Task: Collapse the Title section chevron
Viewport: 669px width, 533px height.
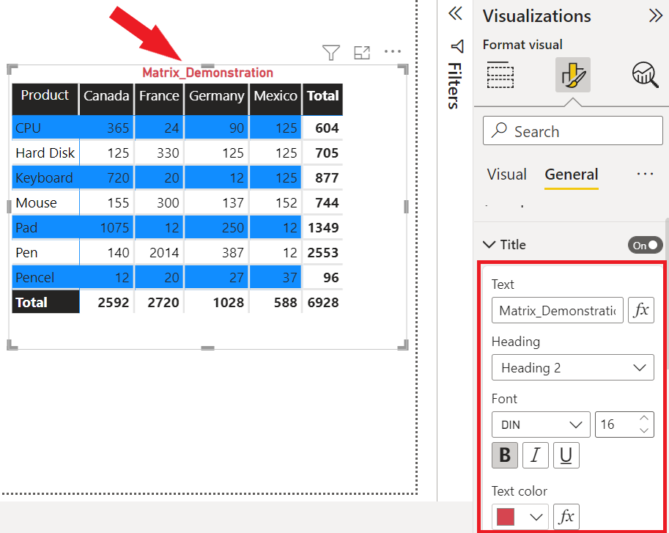Action: tap(489, 245)
